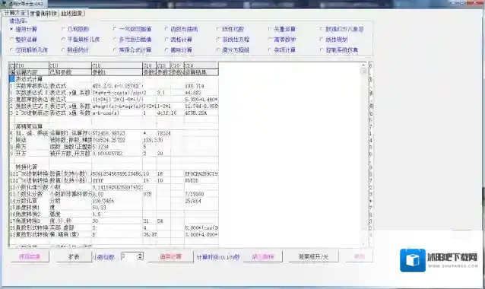Select the 线性代数 radio option
485x289 pixels.
point(230,29)
